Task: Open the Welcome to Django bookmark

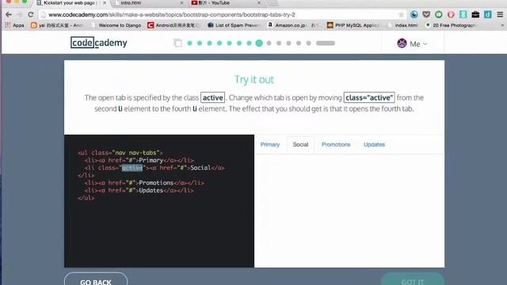Action: click(116, 25)
